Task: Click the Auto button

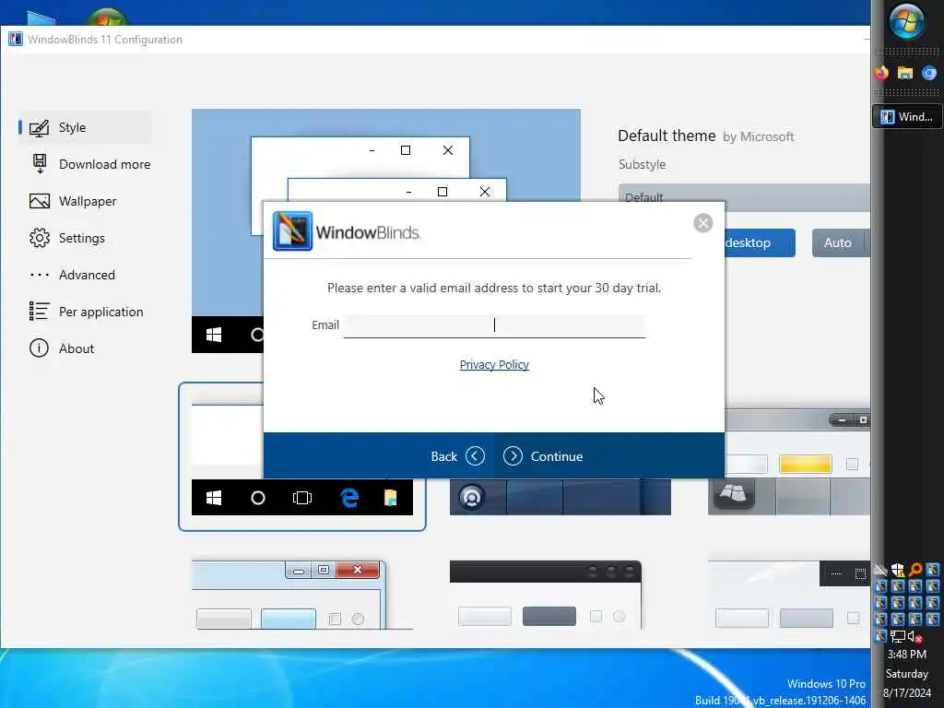Action: pyautogui.click(x=837, y=242)
